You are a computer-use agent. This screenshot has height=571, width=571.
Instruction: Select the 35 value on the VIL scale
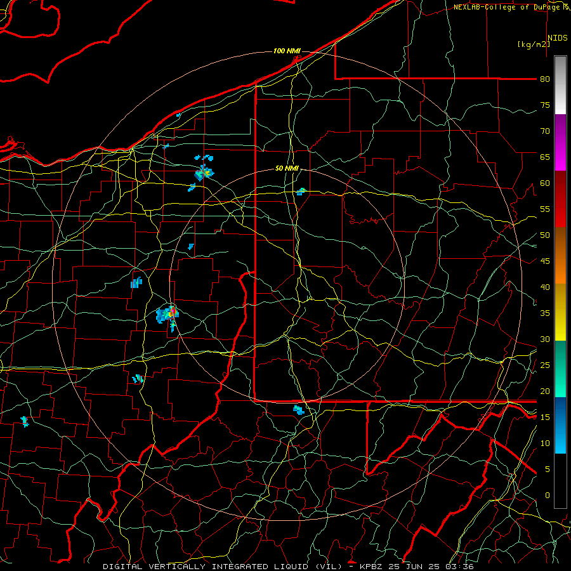point(545,313)
